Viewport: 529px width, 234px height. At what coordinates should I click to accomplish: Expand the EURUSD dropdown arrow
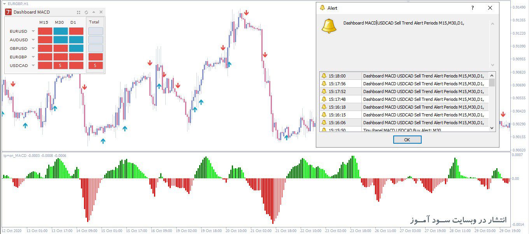tap(33, 31)
